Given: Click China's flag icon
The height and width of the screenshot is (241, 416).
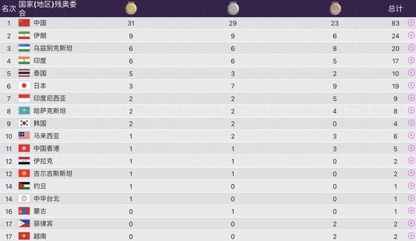Looking at the screenshot, I should click(x=24, y=23).
